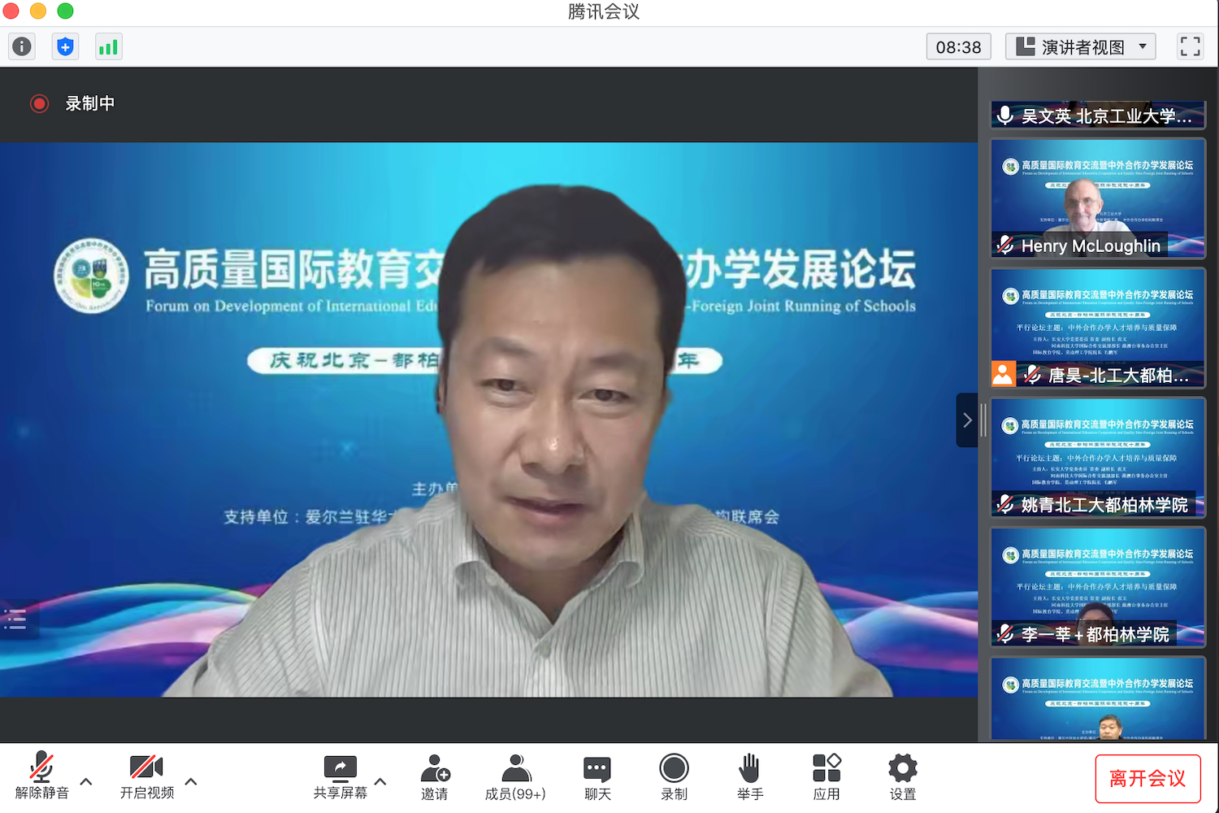Open the apps panel
Image resolution: width=1219 pixels, height=813 pixels.
[826, 777]
